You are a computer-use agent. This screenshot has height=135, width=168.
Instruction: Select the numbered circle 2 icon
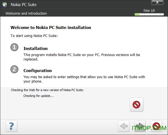tap(14, 69)
